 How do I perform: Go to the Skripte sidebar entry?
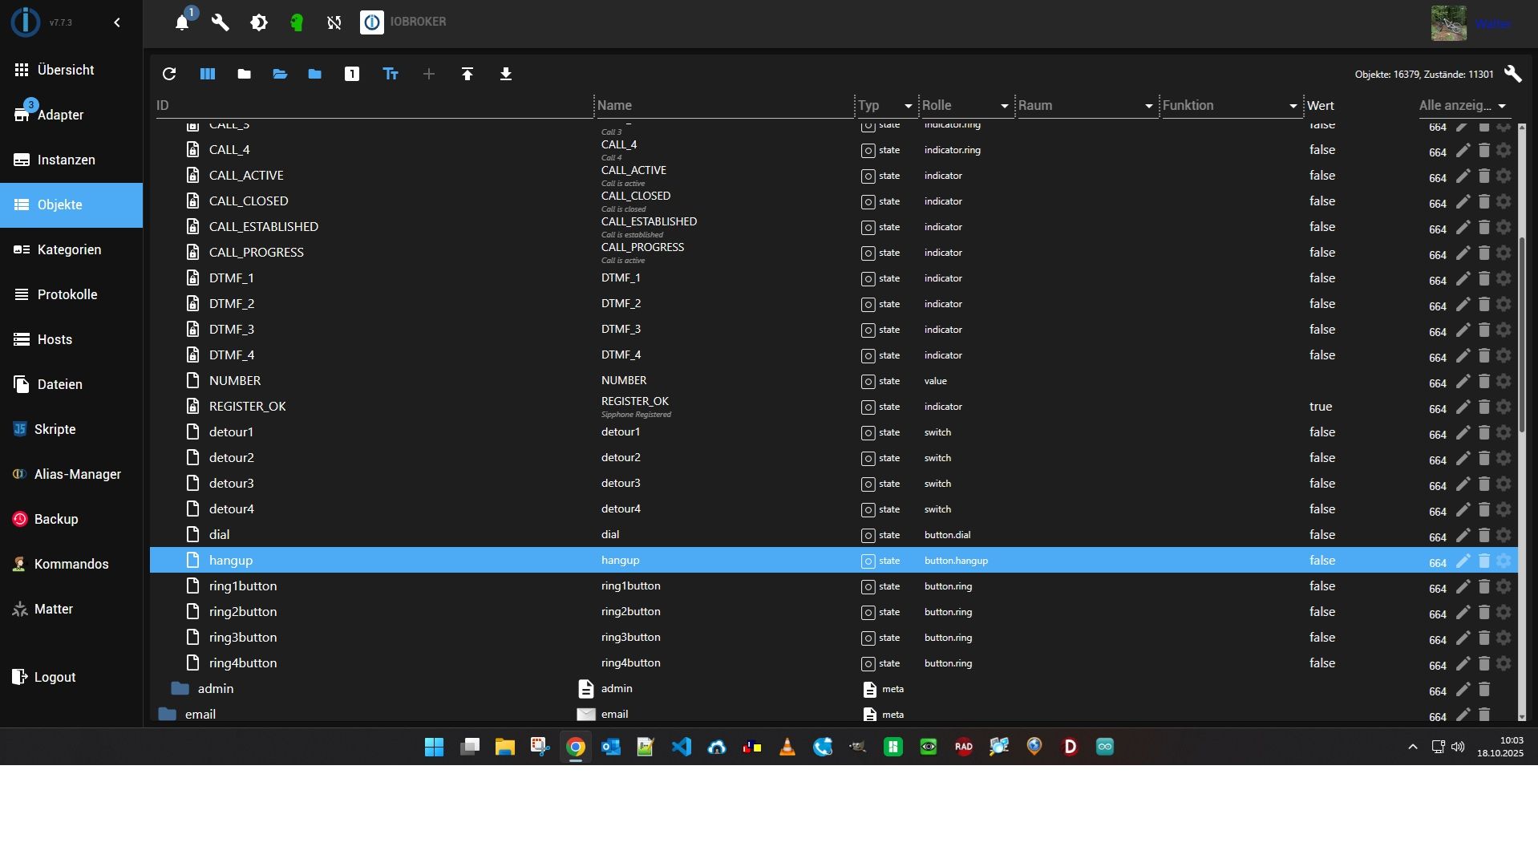pos(55,429)
